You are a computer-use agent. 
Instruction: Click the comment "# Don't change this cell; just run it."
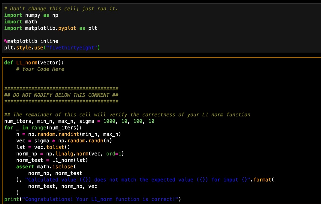pyautogui.click(x=61, y=8)
